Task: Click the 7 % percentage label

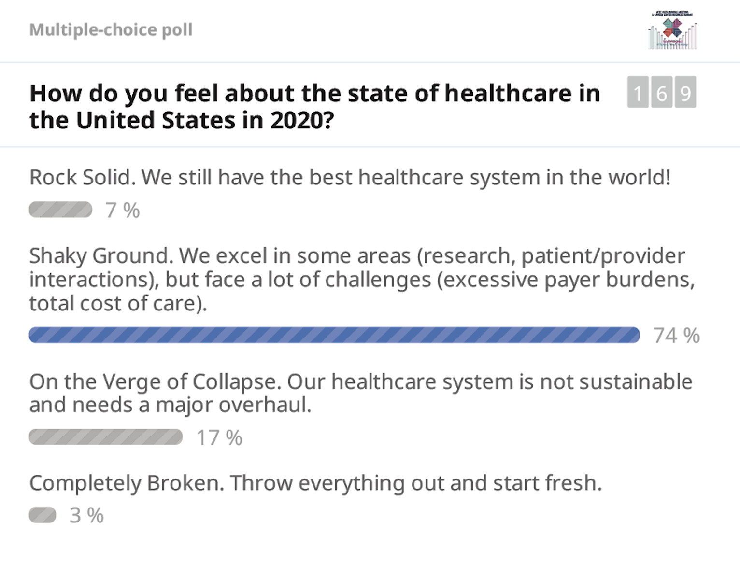Action: coord(123,211)
